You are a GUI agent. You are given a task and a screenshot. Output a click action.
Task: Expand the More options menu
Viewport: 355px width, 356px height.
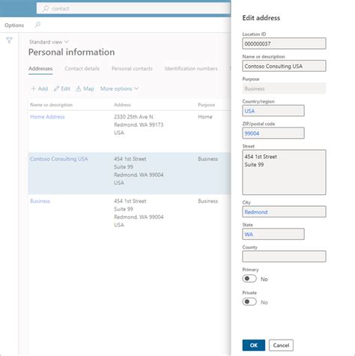pos(119,88)
